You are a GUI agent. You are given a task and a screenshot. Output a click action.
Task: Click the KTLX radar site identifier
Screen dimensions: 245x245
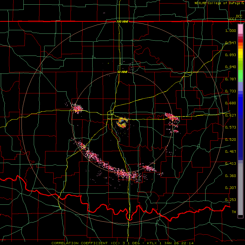152,243
